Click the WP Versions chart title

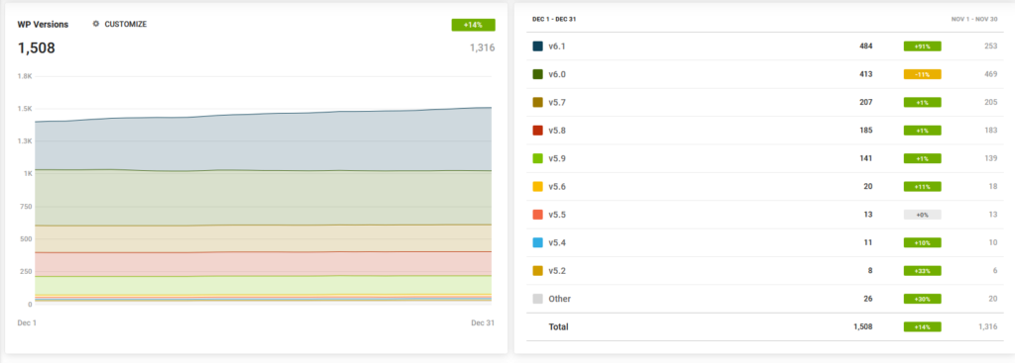pyautogui.click(x=43, y=24)
